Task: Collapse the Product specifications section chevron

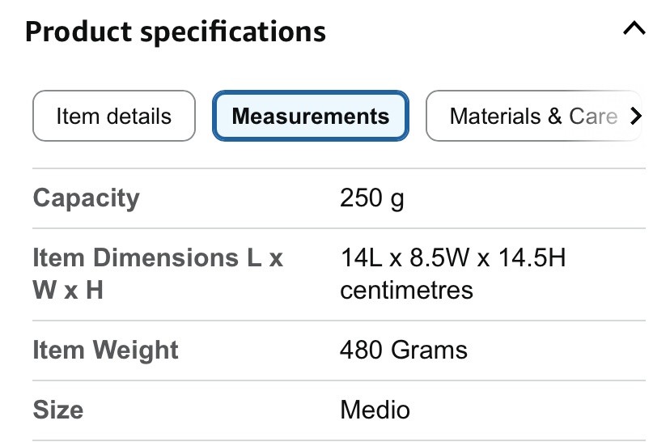Action: pos(634,30)
